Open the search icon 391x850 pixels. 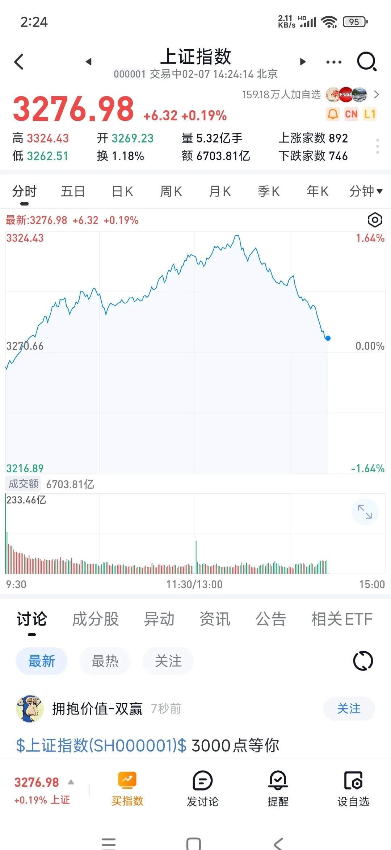click(x=366, y=62)
